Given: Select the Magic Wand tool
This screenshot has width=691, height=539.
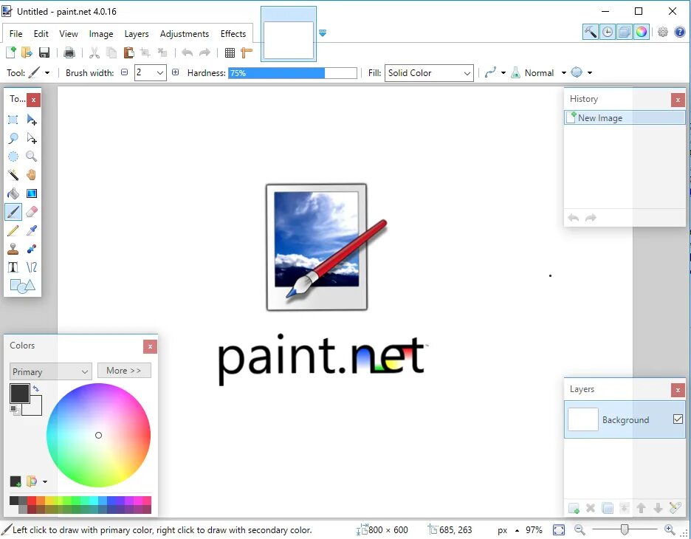Looking at the screenshot, I should coord(13,175).
